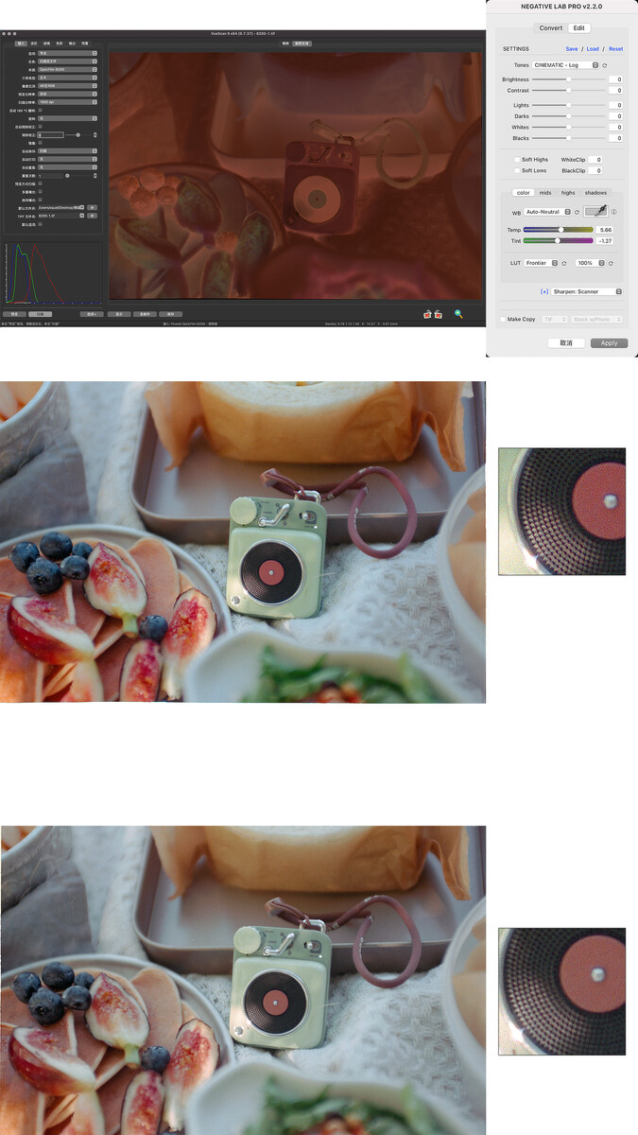638x1135 pixels.
Task: Toggle the auto 180° flip checkbox in VueScan
Action: [x=40, y=110]
